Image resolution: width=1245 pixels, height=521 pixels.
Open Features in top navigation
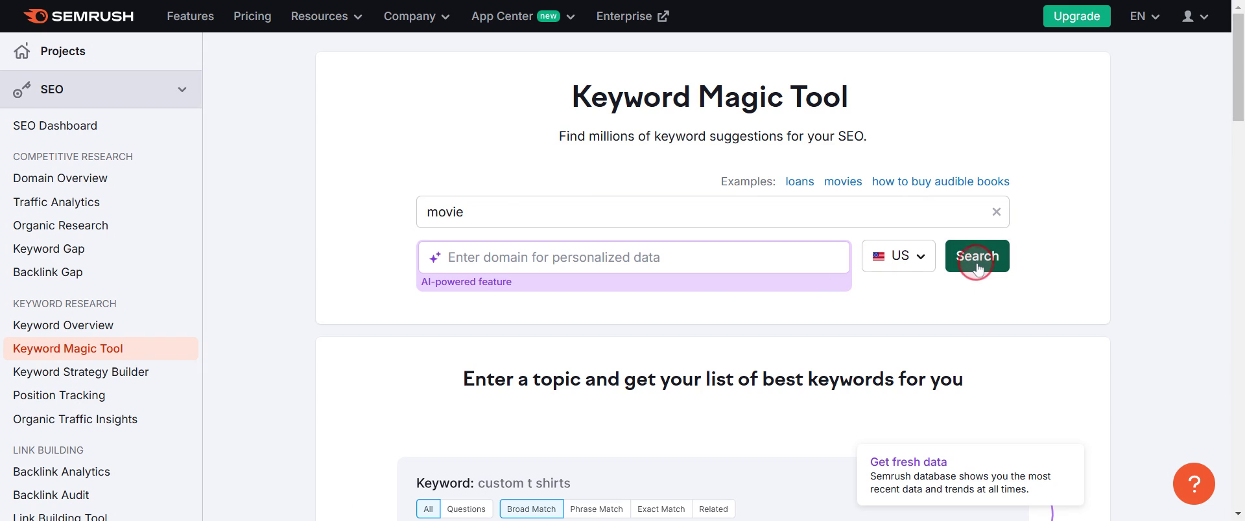coord(190,16)
